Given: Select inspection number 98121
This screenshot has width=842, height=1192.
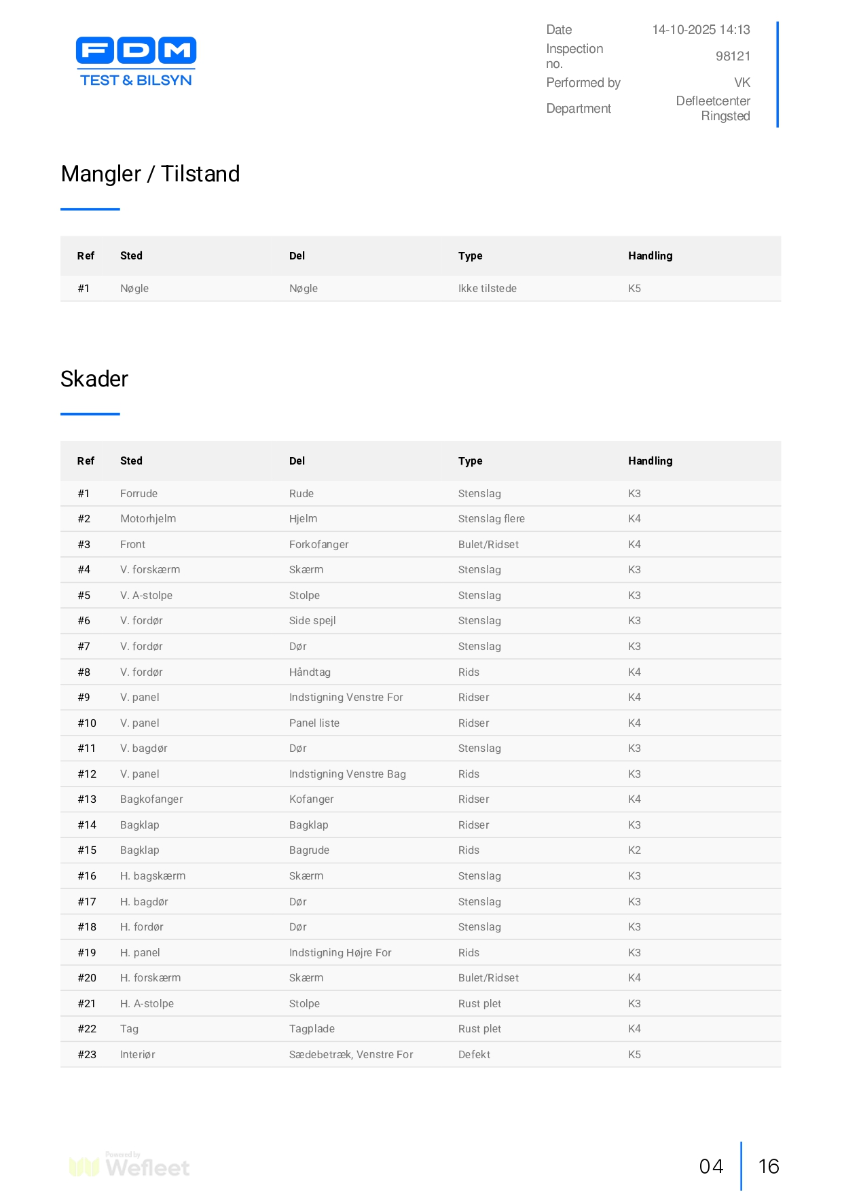Looking at the screenshot, I should pos(732,56).
